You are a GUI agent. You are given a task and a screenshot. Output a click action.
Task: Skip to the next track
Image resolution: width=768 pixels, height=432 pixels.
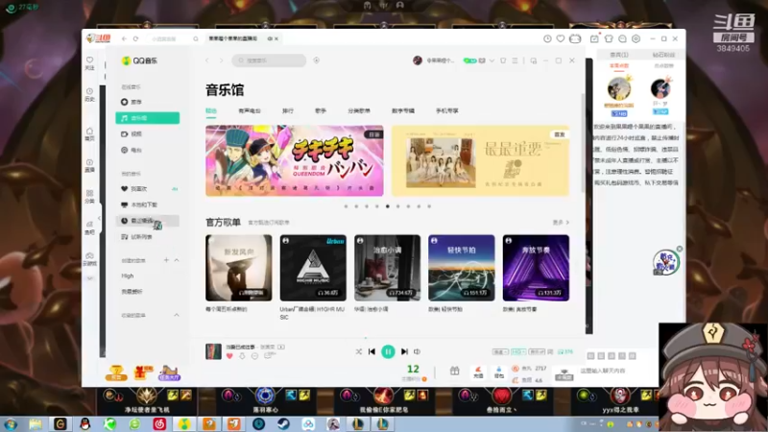[x=404, y=351]
